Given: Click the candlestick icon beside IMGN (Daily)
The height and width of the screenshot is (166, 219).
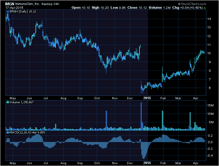Looking at the screenshot, I should [x=8, y=12].
